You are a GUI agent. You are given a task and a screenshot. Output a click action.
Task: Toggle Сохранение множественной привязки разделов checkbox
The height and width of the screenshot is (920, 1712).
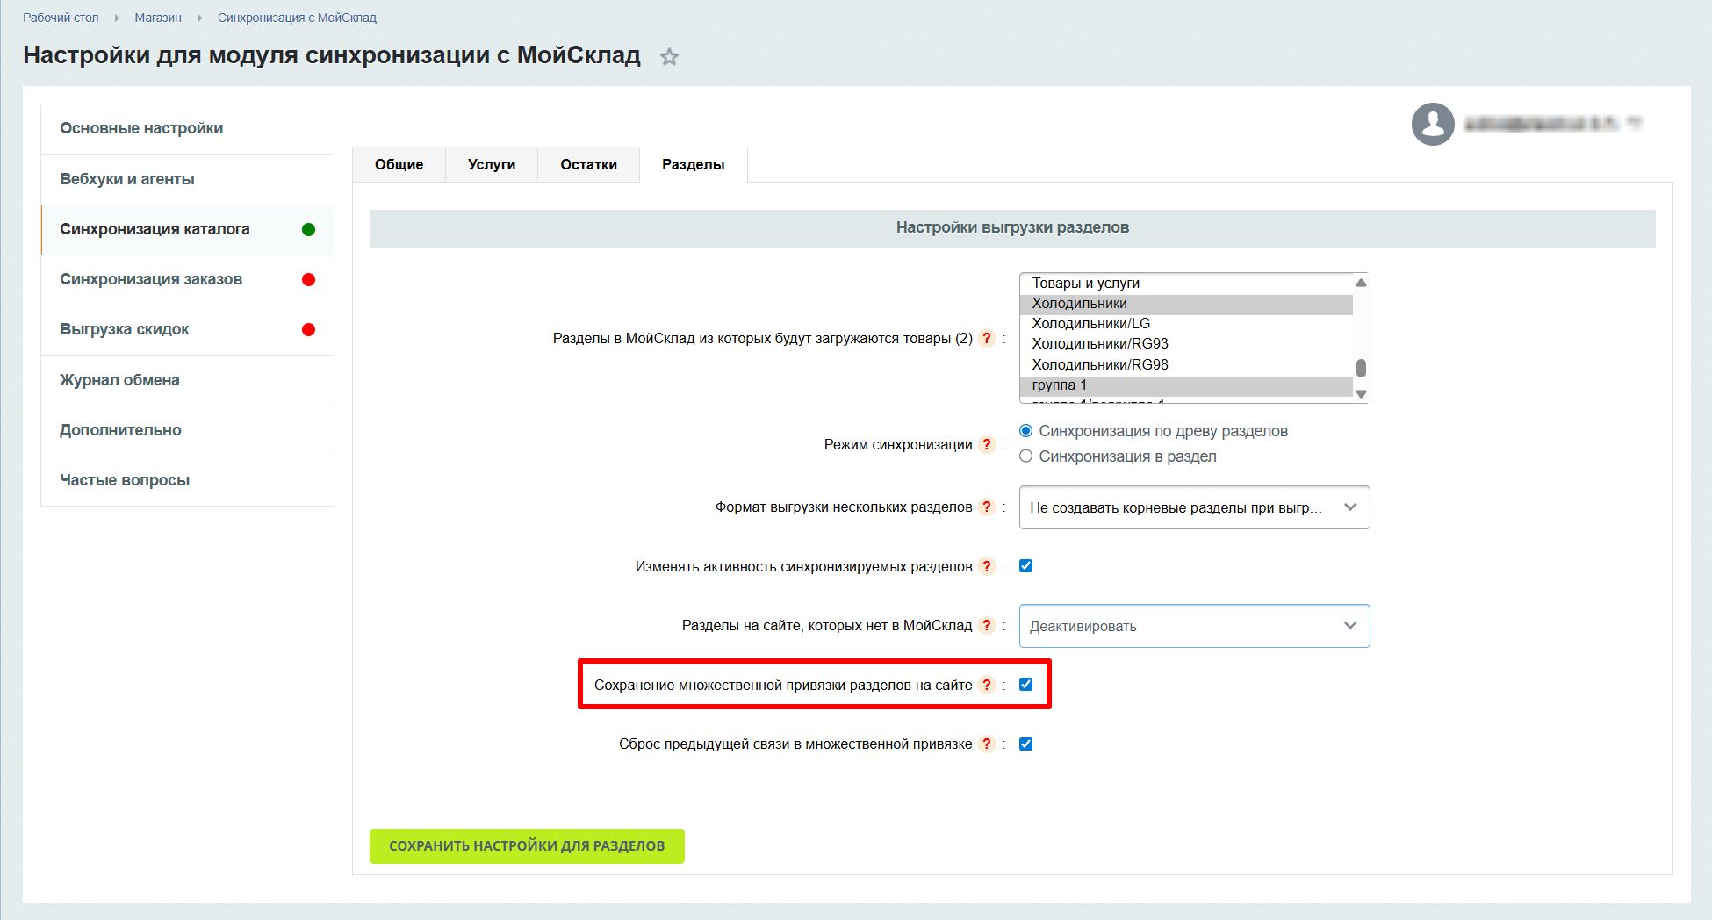(1025, 685)
